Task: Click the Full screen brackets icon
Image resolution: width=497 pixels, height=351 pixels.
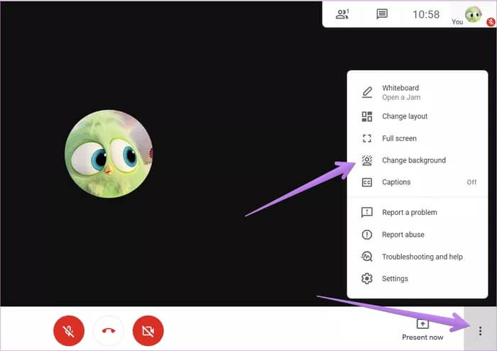Action: tap(367, 138)
